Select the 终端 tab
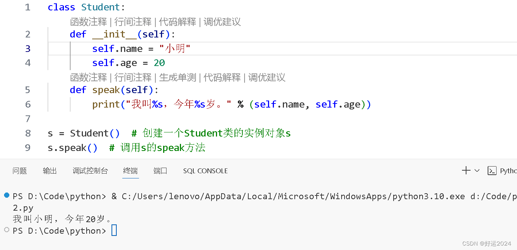The image size is (517, 250). coord(130,171)
